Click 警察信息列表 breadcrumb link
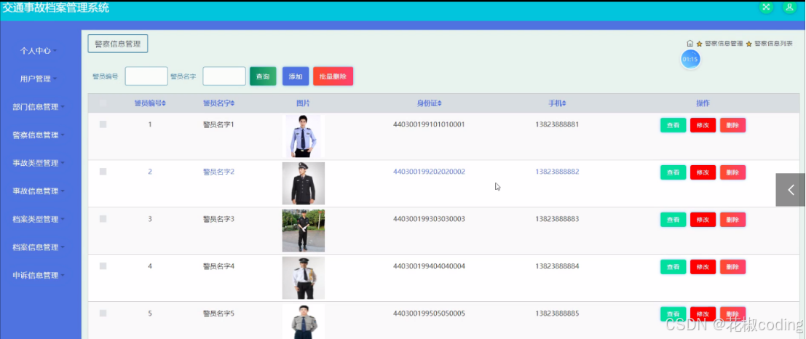 coord(773,44)
